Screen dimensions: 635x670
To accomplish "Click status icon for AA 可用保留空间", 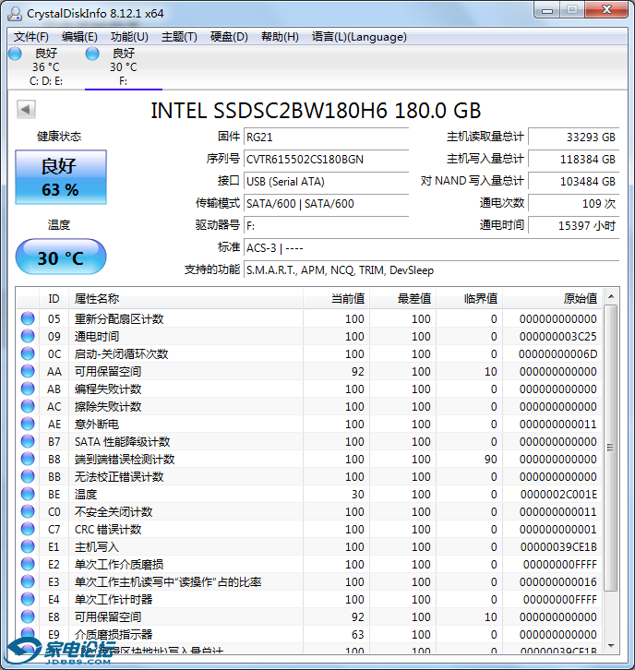I will coord(28,371).
